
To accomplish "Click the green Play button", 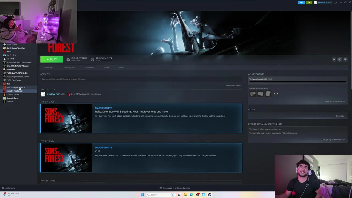I will point(51,59).
